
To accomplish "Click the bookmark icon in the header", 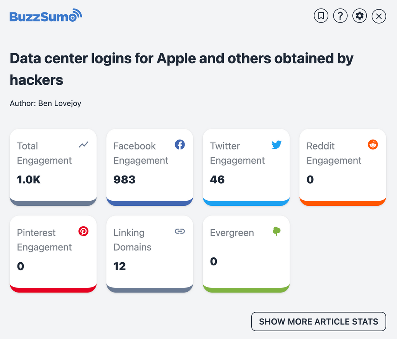I will (x=321, y=16).
